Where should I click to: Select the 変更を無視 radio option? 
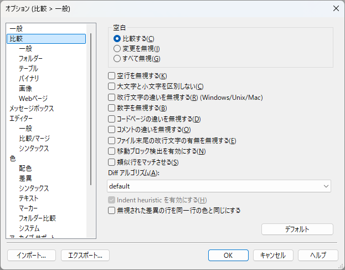117,49
